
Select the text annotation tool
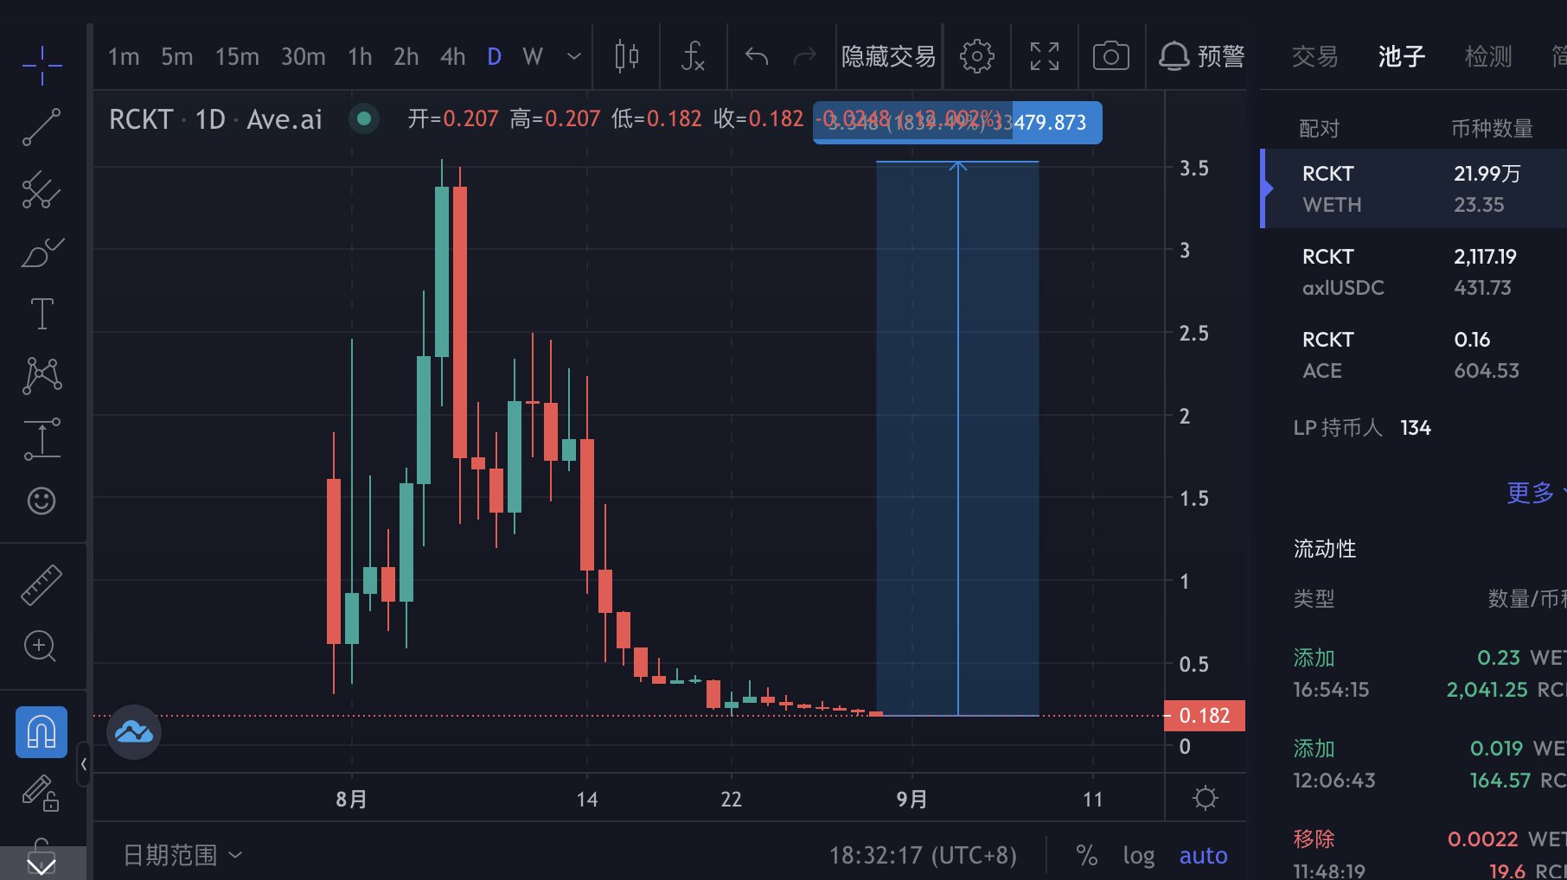click(x=42, y=314)
